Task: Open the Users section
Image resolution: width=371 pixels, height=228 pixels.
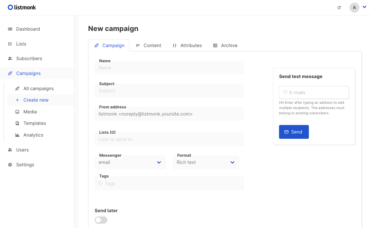Action: click(x=37, y=150)
